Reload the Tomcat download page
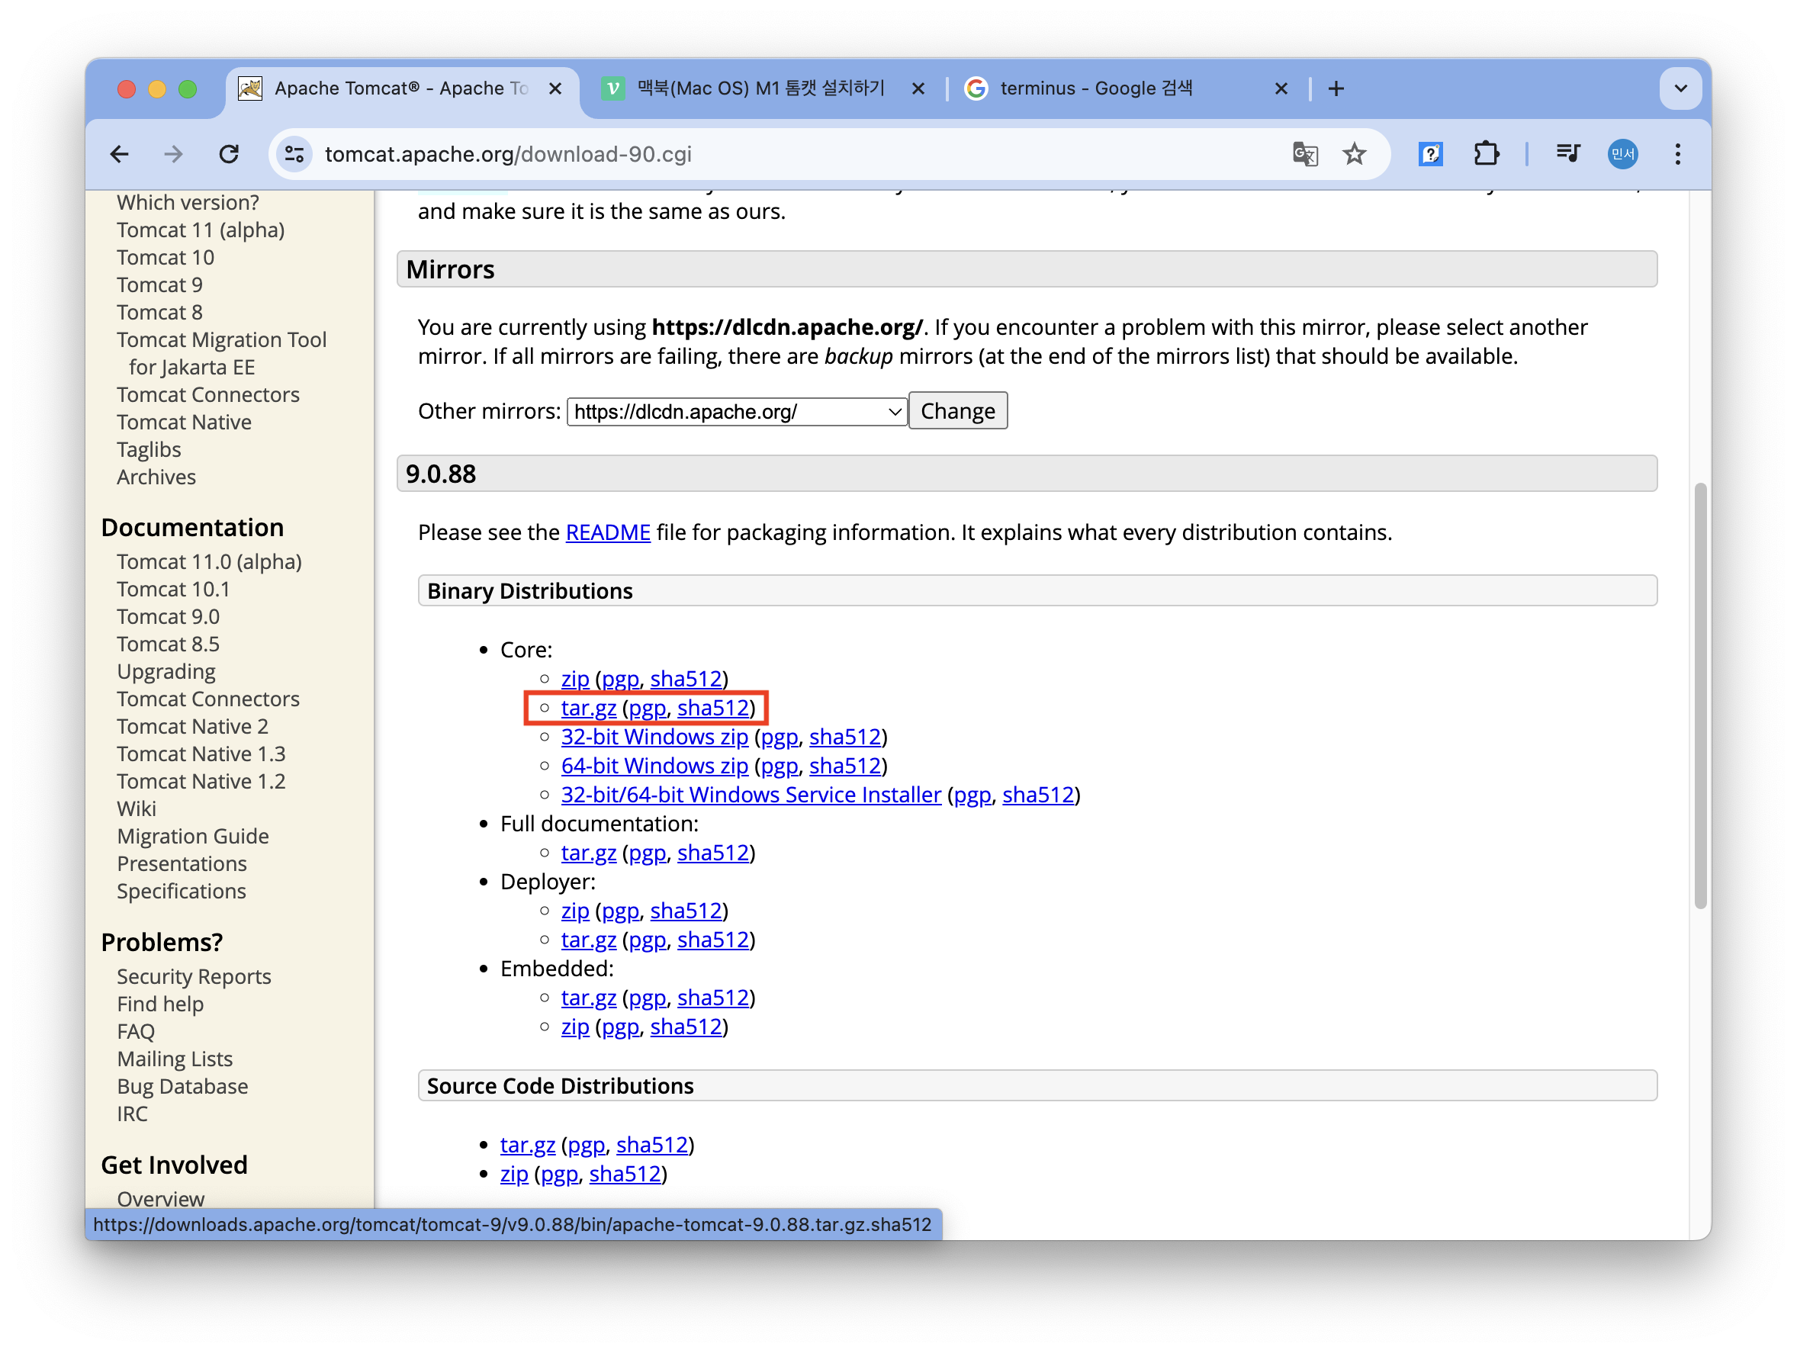Screen dimensions: 1797x1353 pos(229,154)
